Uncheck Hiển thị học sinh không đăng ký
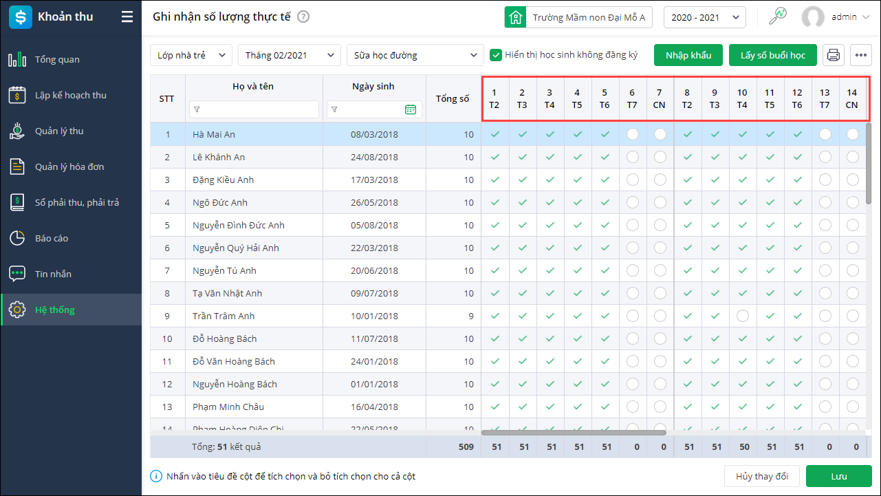Screen dimensions: 881x496 click(495, 55)
